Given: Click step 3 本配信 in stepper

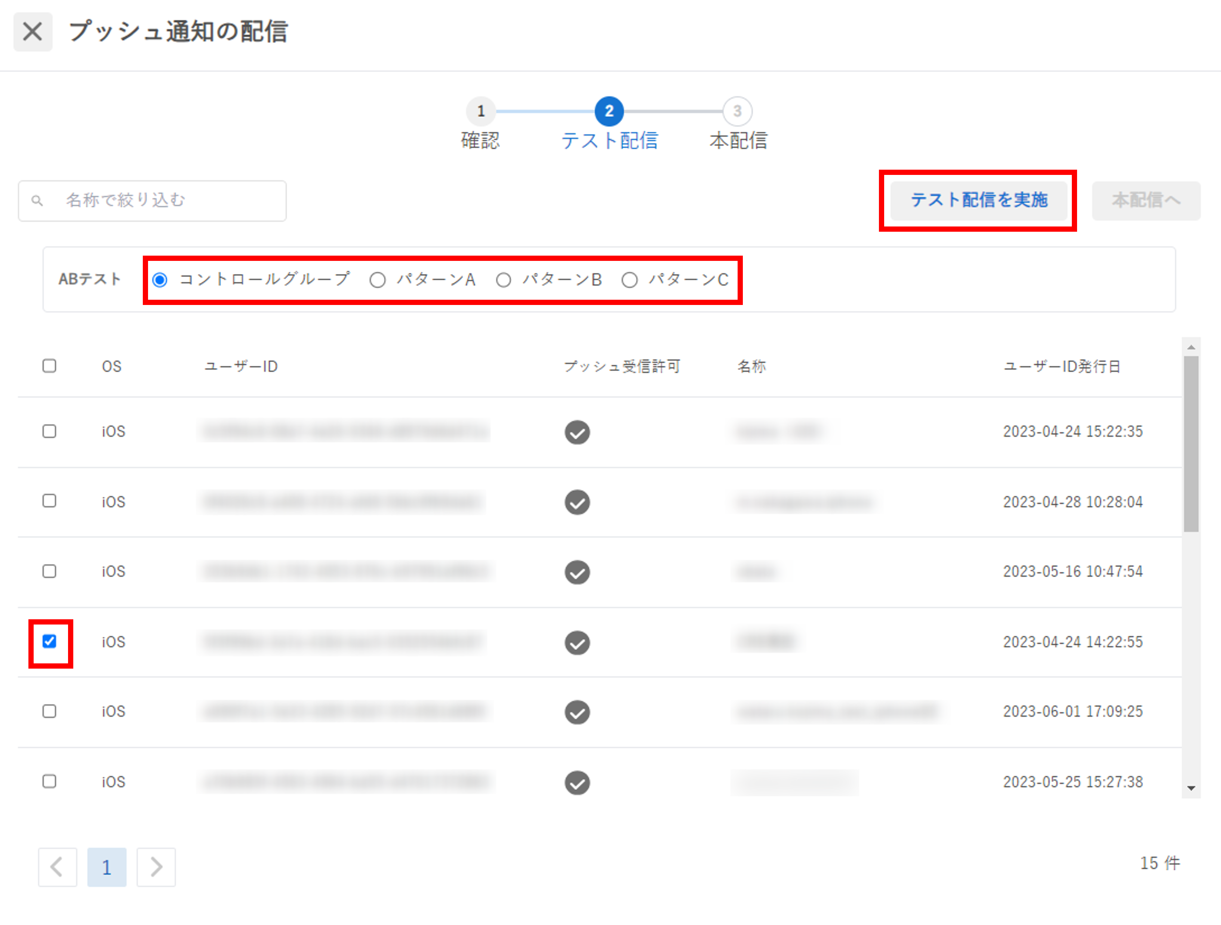Looking at the screenshot, I should [737, 111].
